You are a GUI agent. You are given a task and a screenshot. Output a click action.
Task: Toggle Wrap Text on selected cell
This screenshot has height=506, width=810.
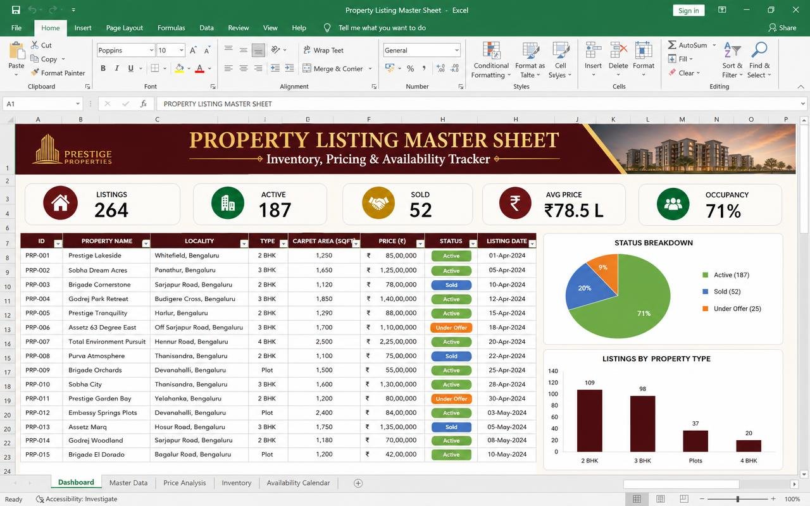tap(323, 50)
